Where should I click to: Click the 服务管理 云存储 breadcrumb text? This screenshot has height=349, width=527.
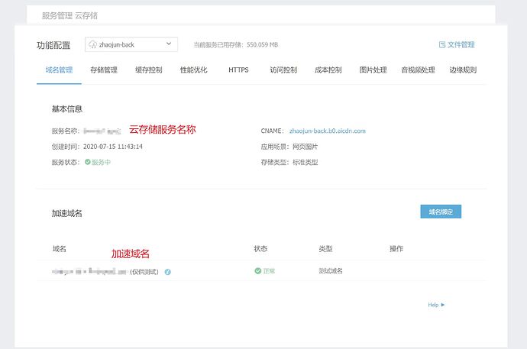[x=70, y=16]
